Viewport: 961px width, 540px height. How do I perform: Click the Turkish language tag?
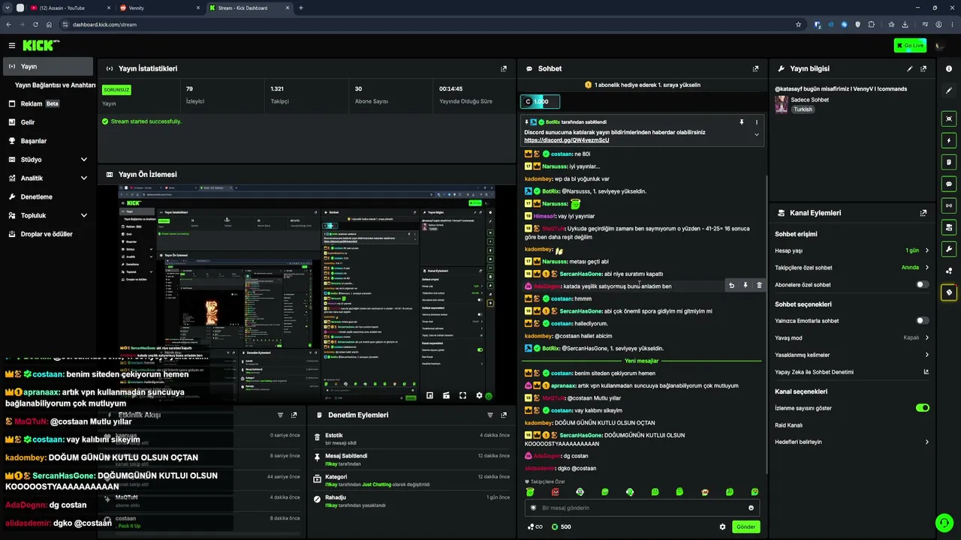click(803, 109)
